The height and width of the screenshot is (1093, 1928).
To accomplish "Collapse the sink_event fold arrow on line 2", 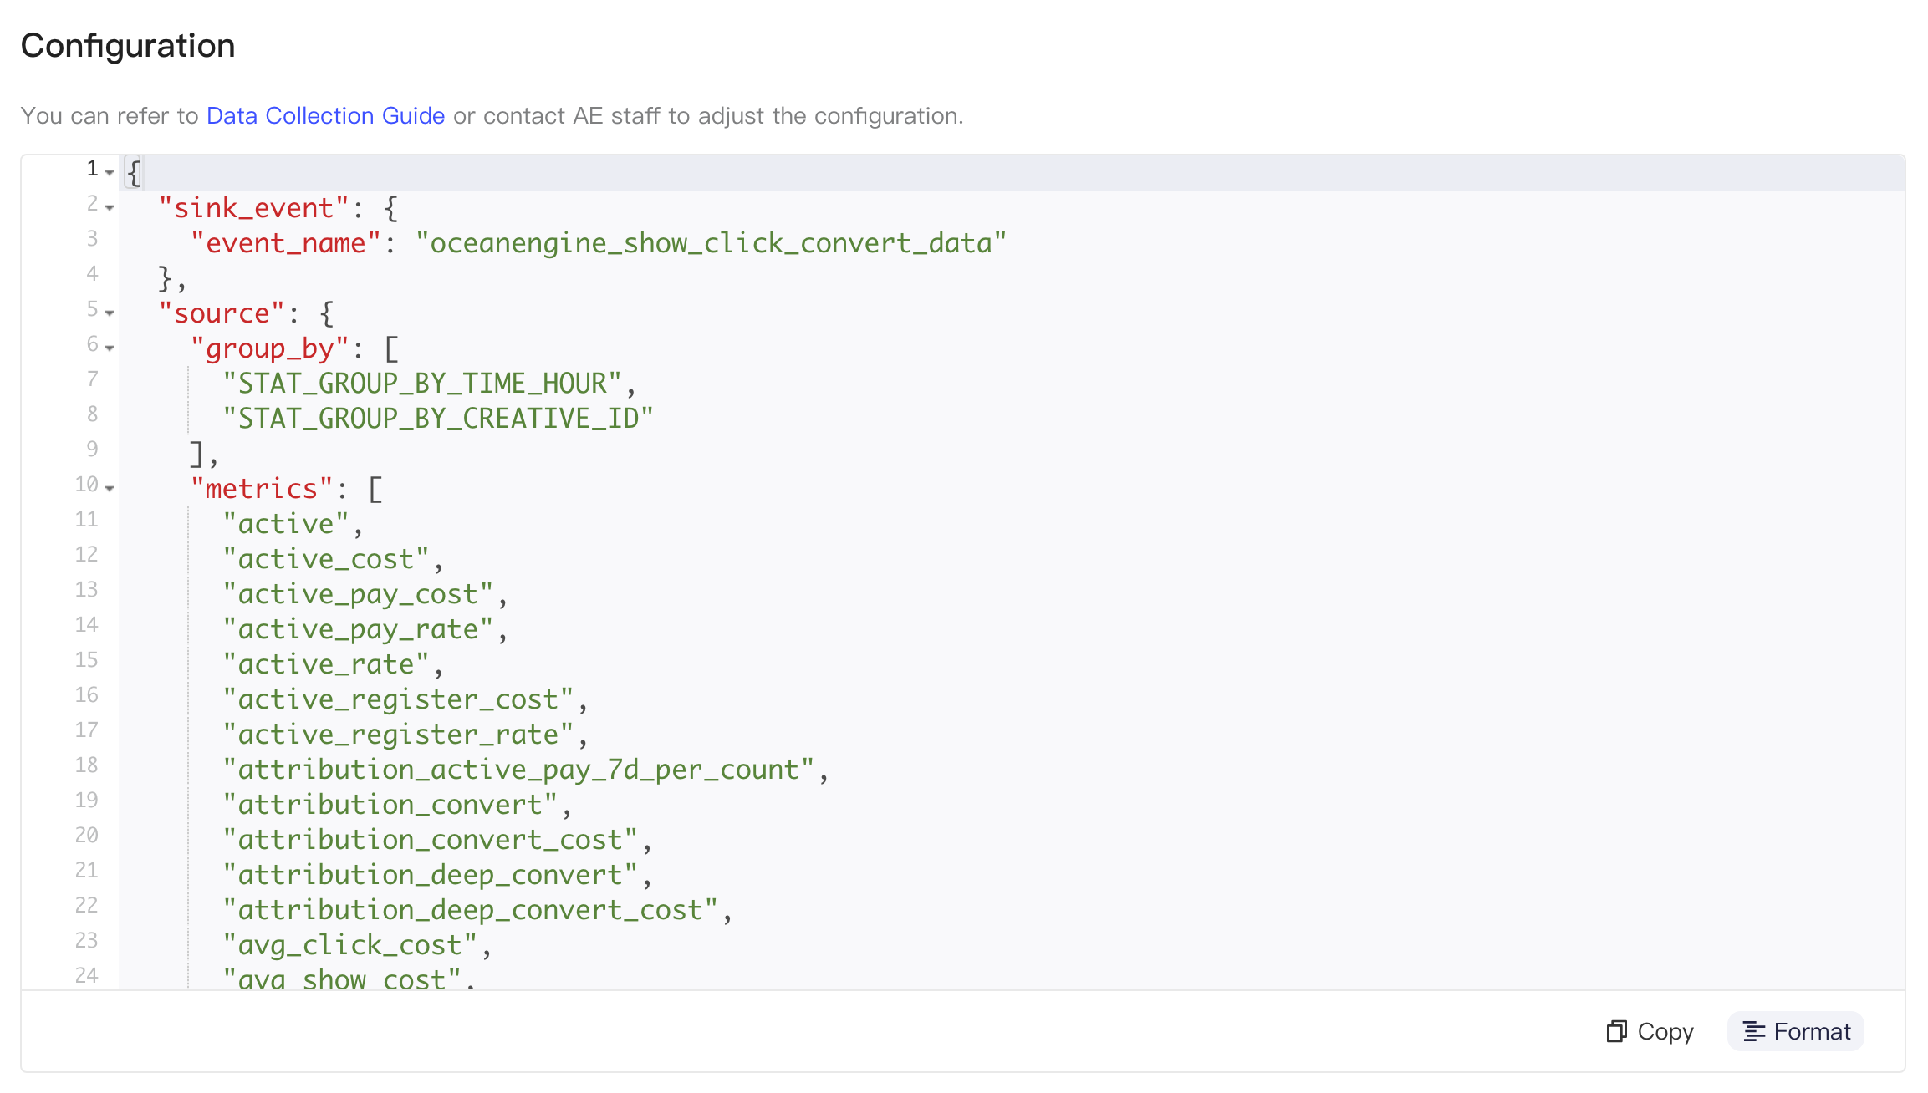I will click(110, 207).
